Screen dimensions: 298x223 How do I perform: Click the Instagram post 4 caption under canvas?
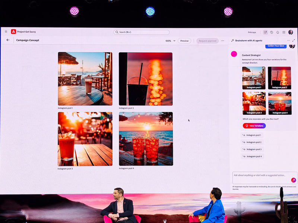[126, 168]
